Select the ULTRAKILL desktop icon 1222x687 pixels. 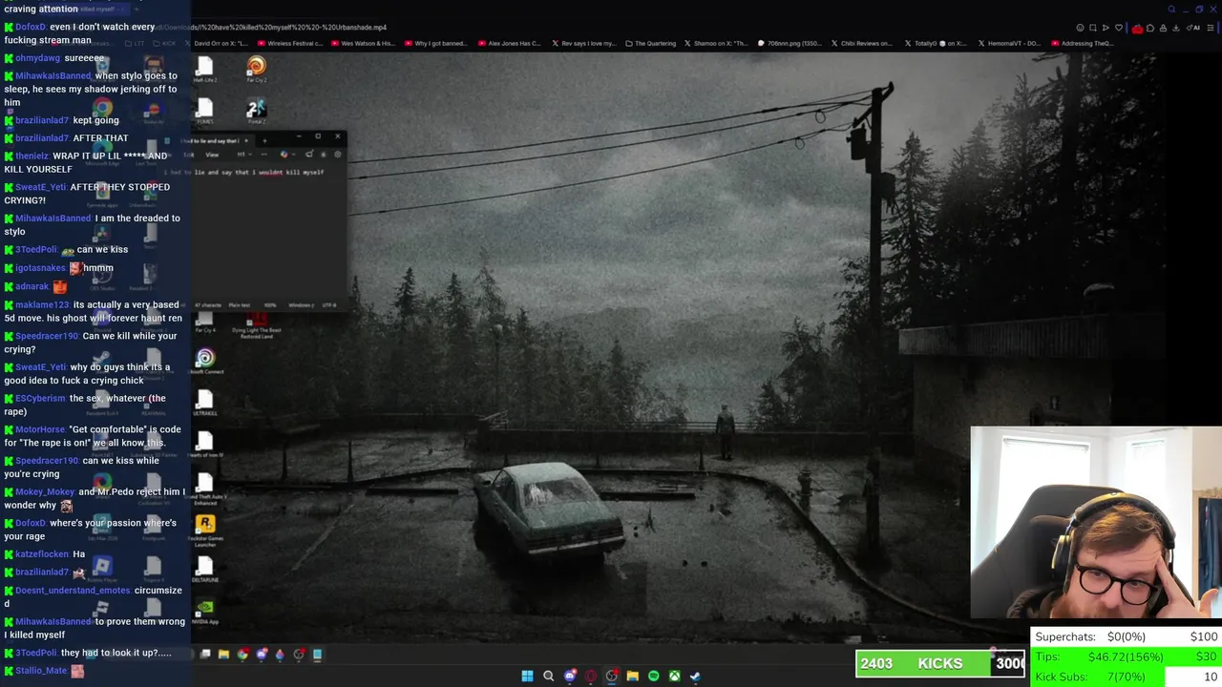[204, 403]
